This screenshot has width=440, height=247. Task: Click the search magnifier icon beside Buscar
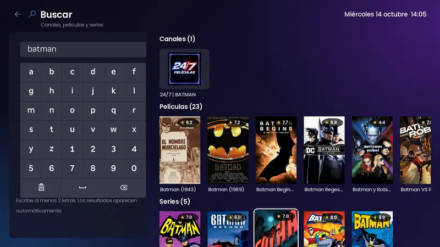pos(32,14)
